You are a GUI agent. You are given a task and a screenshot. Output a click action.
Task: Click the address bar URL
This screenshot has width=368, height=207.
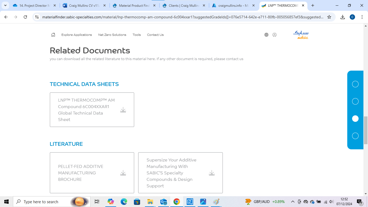(x=183, y=17)
